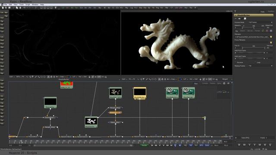The width and height of the screenshot is (276, 155).
Task: Select the yellow VRayReflection loader node thumbnail
Action: (140, 93)
